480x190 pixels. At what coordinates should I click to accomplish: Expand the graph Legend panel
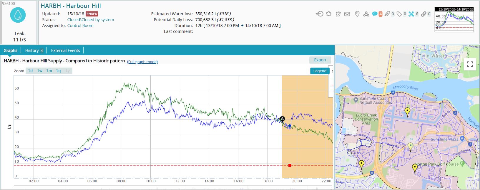point(320,71)
